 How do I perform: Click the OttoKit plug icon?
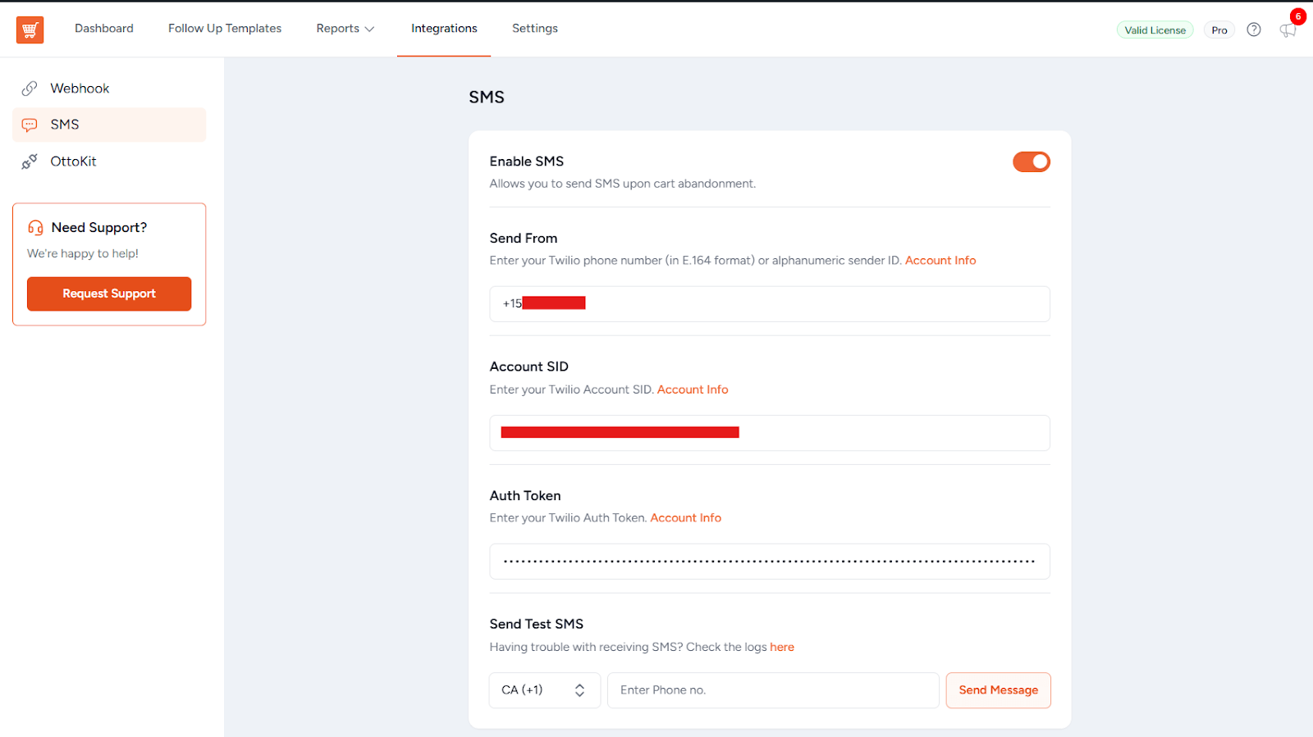click(30, 162)
